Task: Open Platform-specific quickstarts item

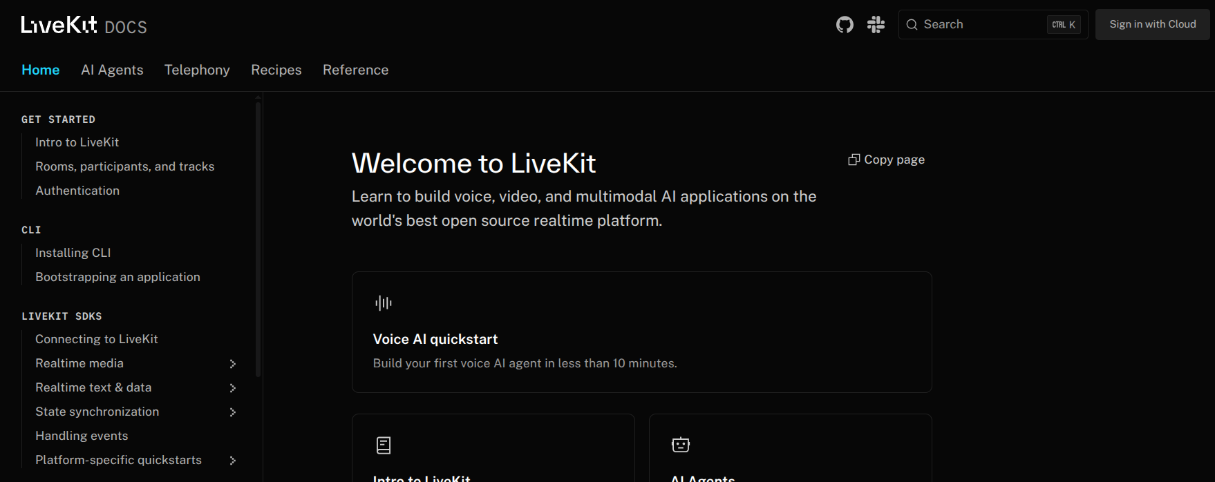Action: (x=119, y=460)
